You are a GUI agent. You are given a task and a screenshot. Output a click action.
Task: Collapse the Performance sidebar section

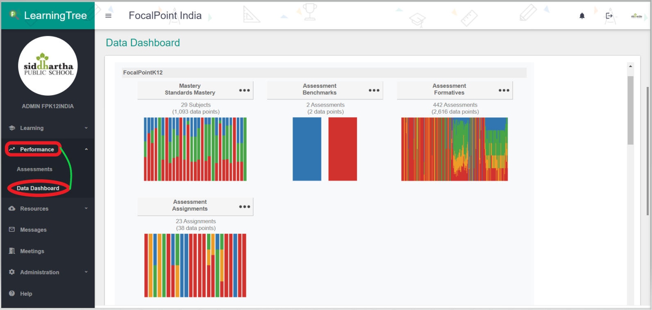pos(86,149)
